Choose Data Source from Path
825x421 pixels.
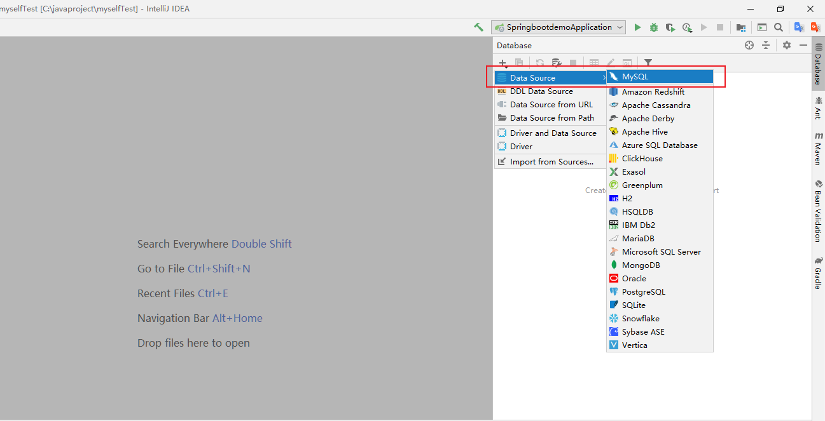coord(550,117)
